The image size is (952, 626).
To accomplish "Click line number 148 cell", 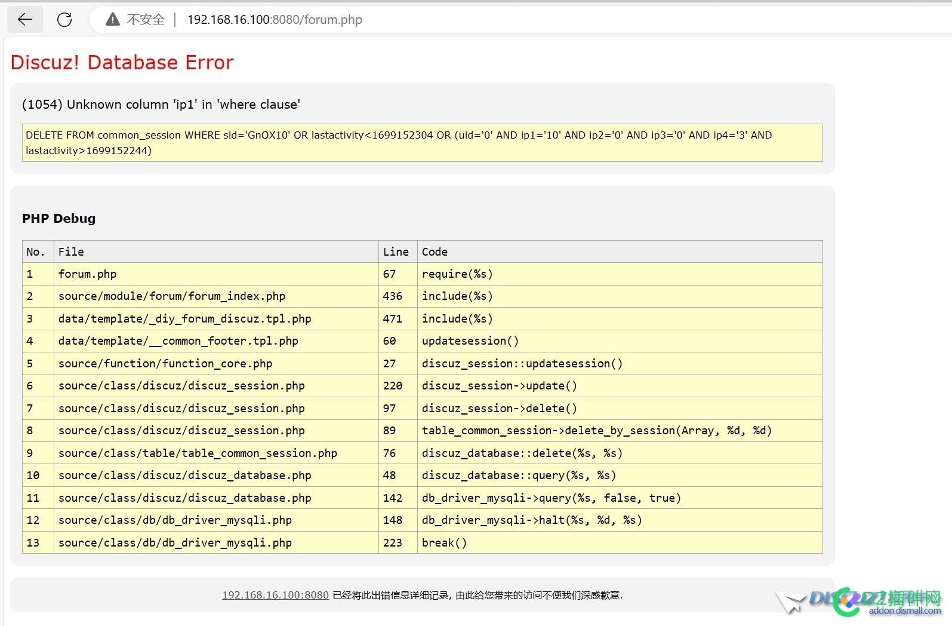I will [398, 520].
